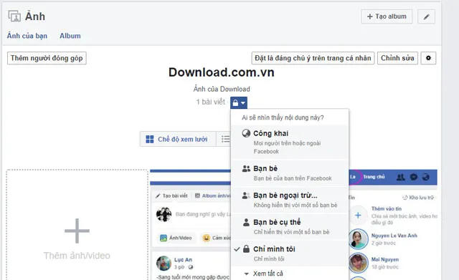Screen dimensions: 459x280
Task: Click the Ảnh của Download text
Action: coord(222,89)
